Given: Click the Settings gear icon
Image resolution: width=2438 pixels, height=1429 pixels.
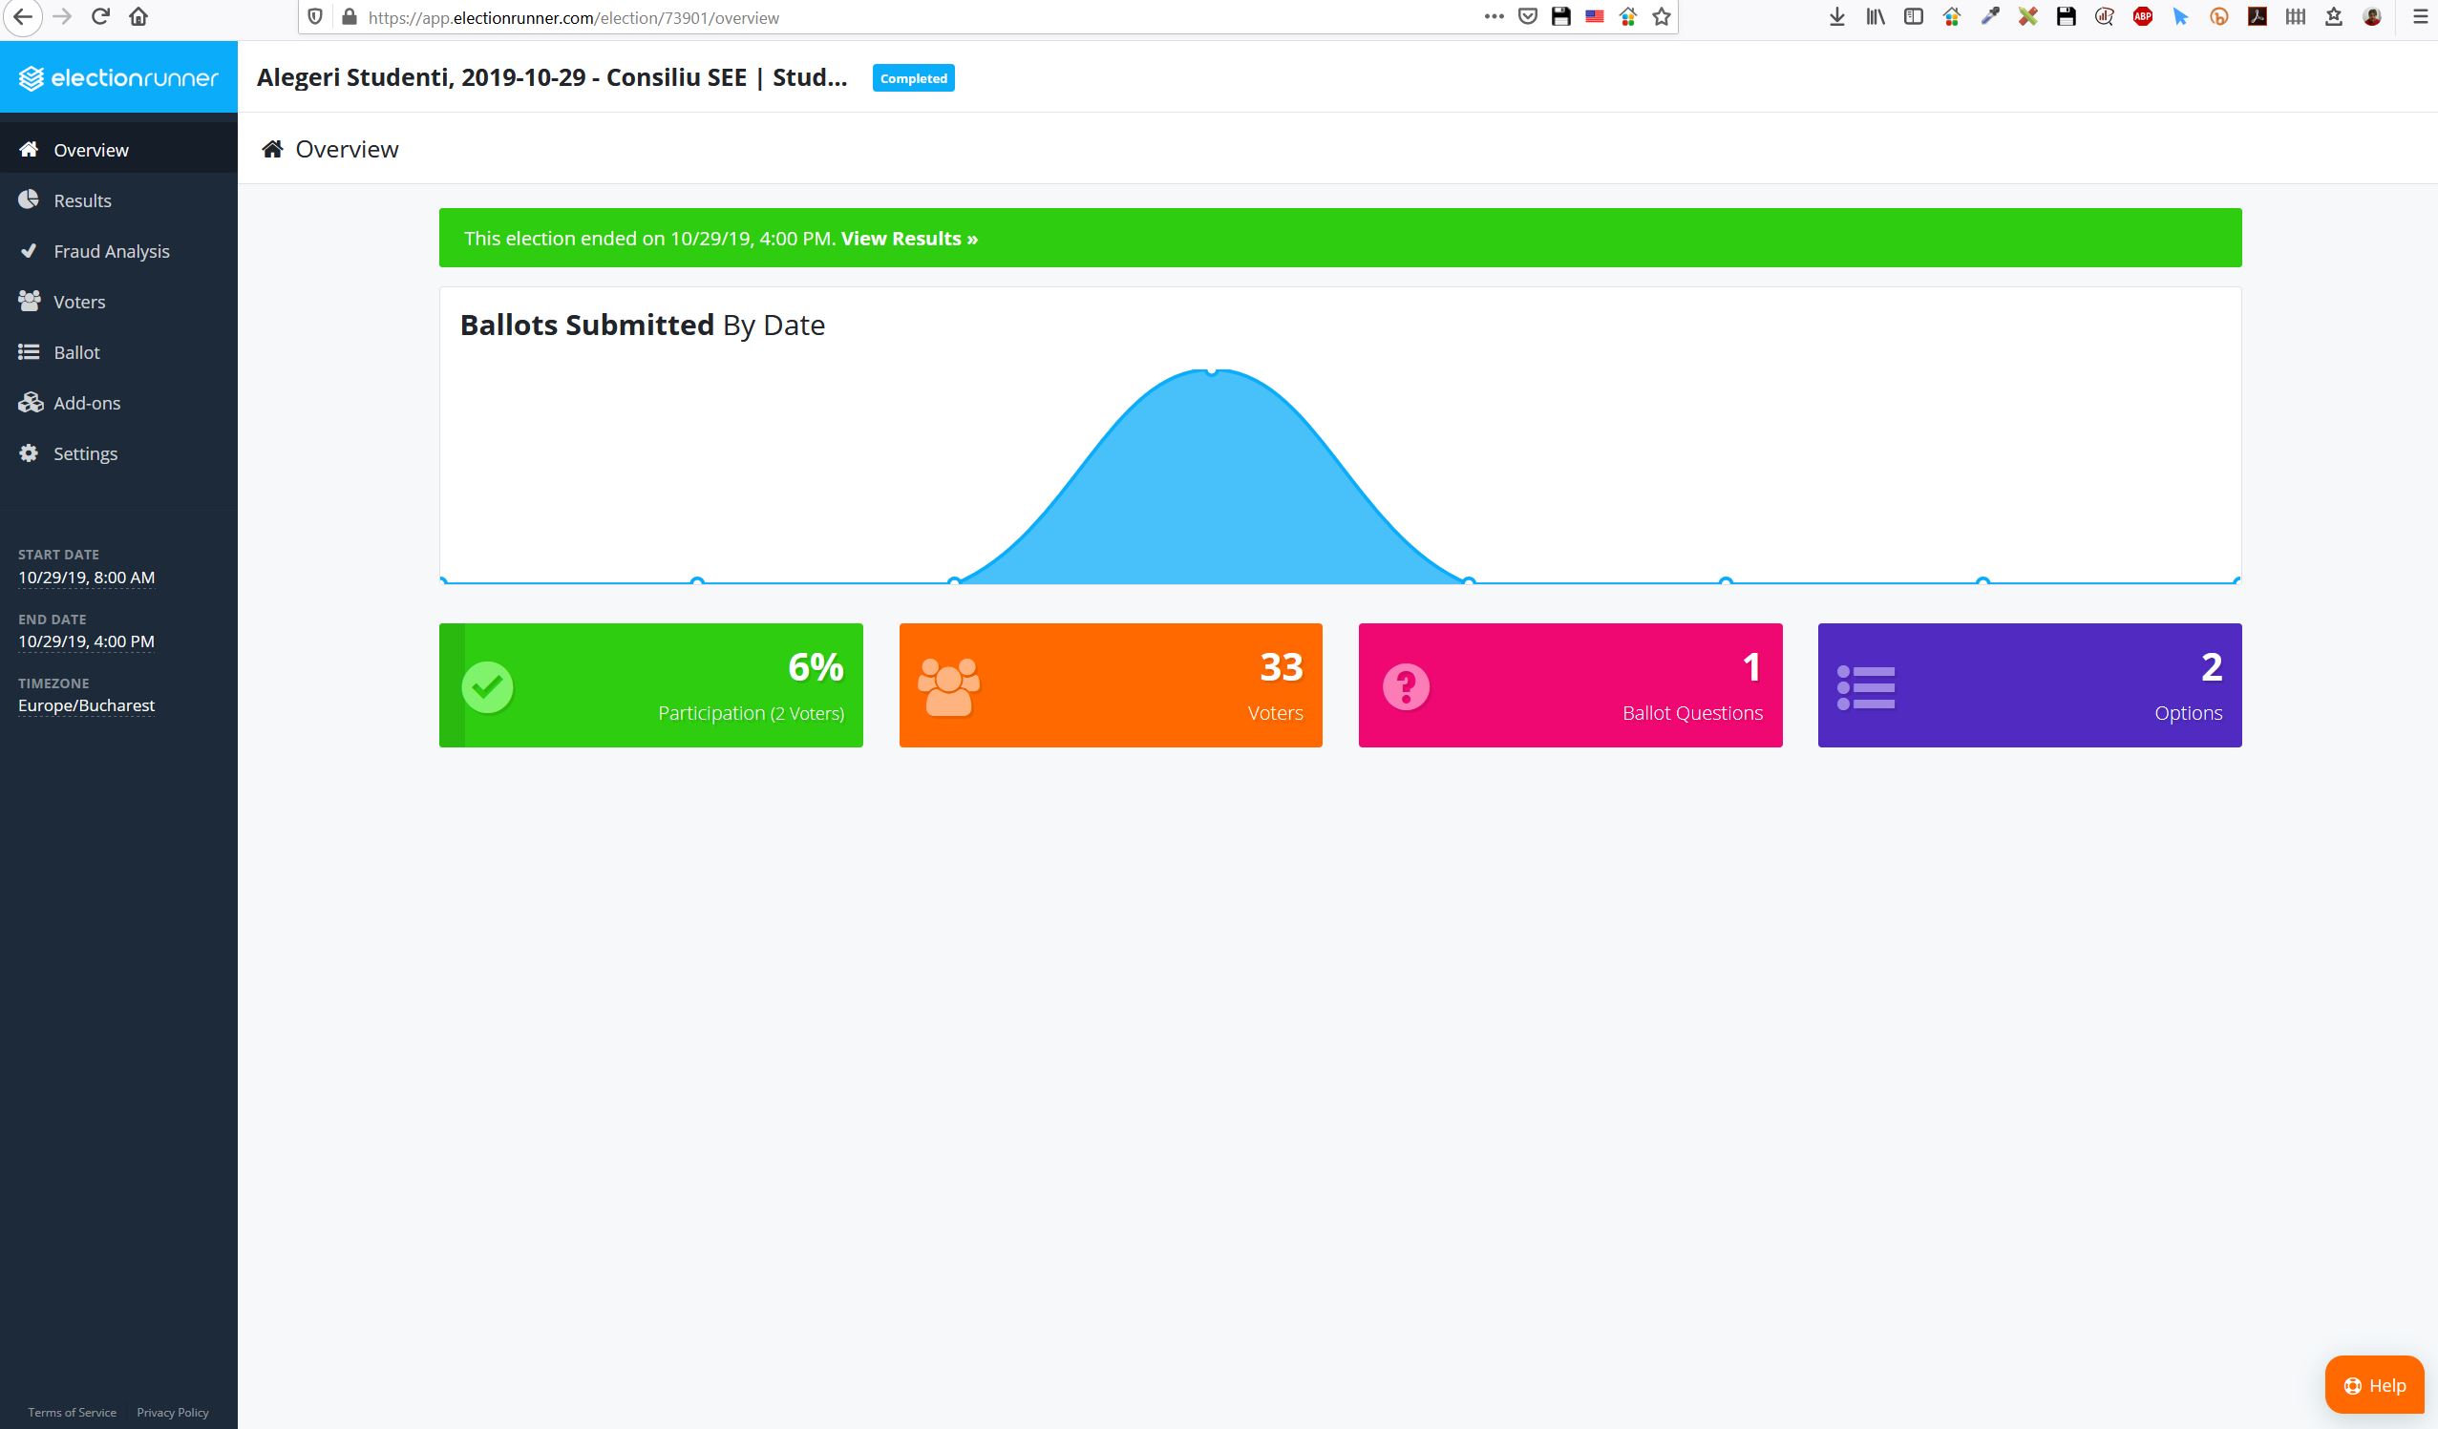Looking at the screenshot, I should pos(29,452).
